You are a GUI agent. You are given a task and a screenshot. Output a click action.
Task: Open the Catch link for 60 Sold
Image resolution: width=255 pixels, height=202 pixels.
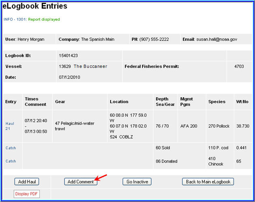tap(11, 148)
